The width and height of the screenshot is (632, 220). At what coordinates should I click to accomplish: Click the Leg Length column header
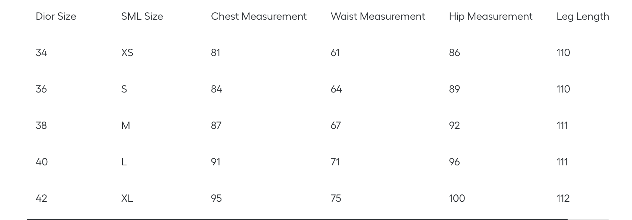pos(583,17)
